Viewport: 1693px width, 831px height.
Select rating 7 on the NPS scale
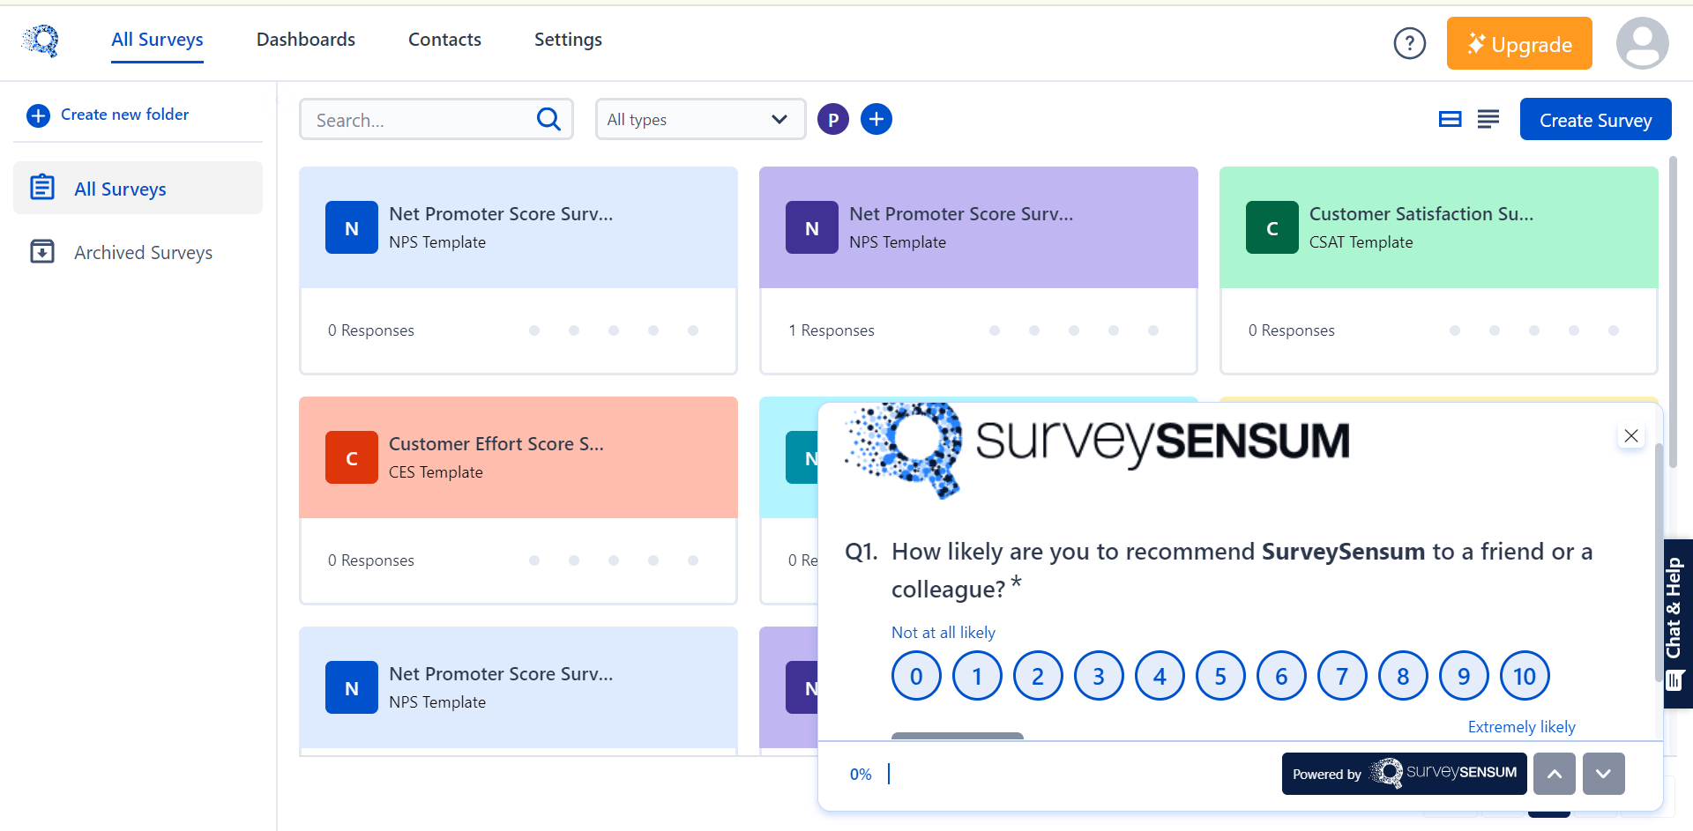tap(1342, 676)
